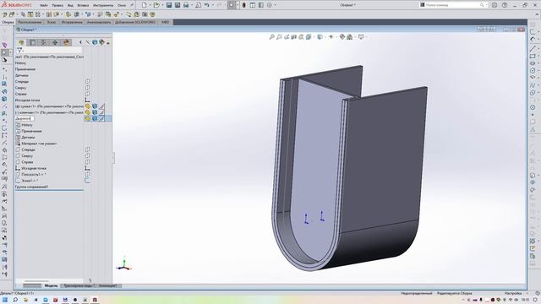541x304 pixels.
Task: Click the Zoom to Fit magnifier in view toolbar
Action: pyautogui.click(x=271, y=36)
